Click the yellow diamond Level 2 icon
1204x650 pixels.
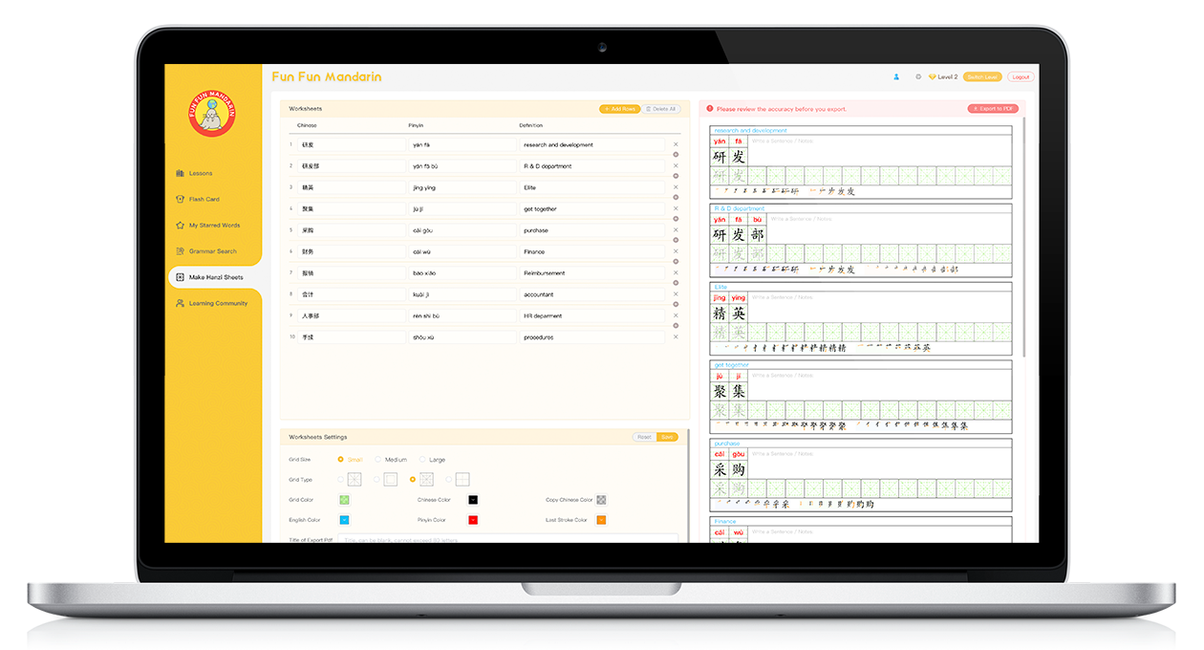(x=933, y=76)
